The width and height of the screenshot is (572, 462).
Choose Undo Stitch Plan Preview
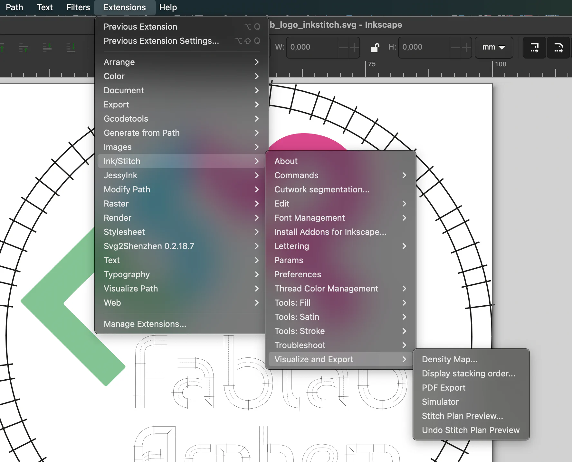point(471,430)
